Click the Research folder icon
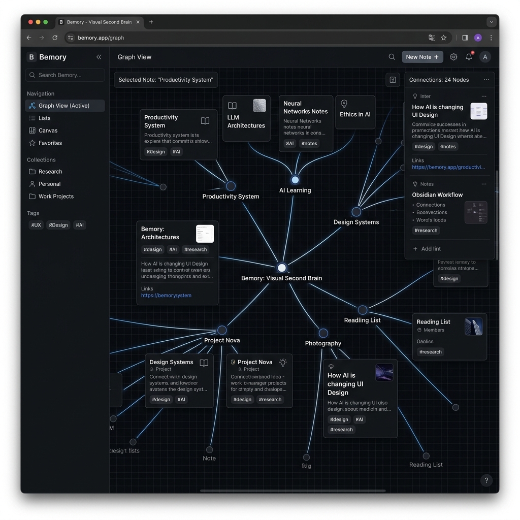This screenshot has width=520, height=520. pos(32,172)
